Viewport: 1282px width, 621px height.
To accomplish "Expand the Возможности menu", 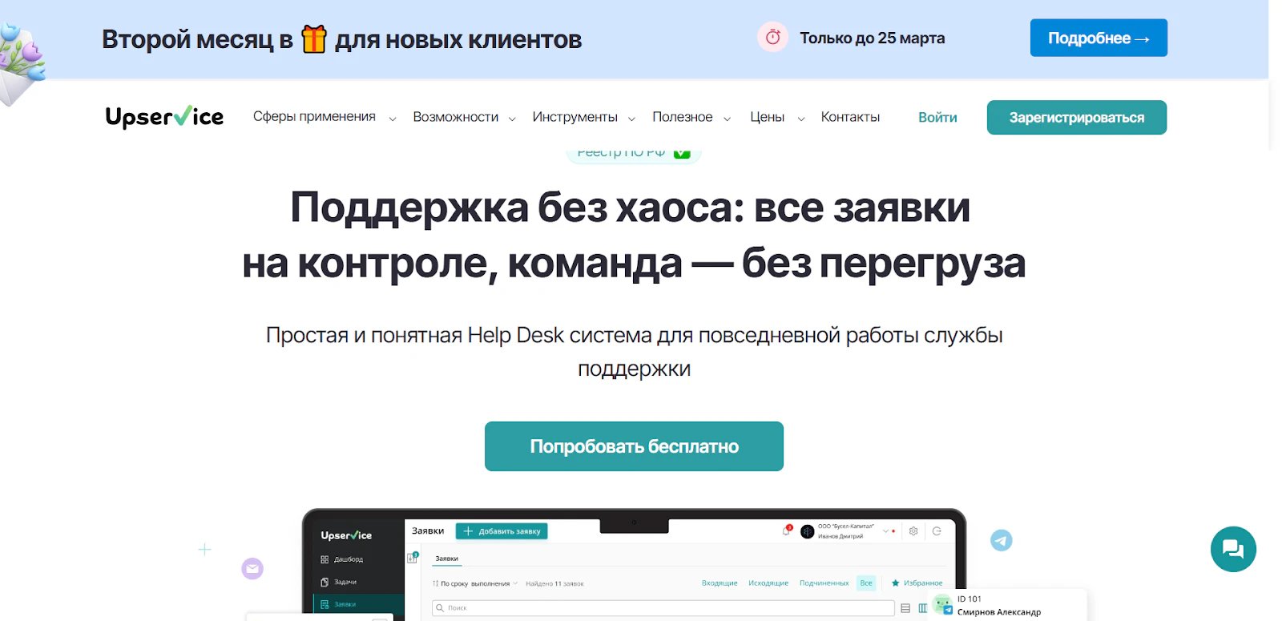I will pos(464,117).
